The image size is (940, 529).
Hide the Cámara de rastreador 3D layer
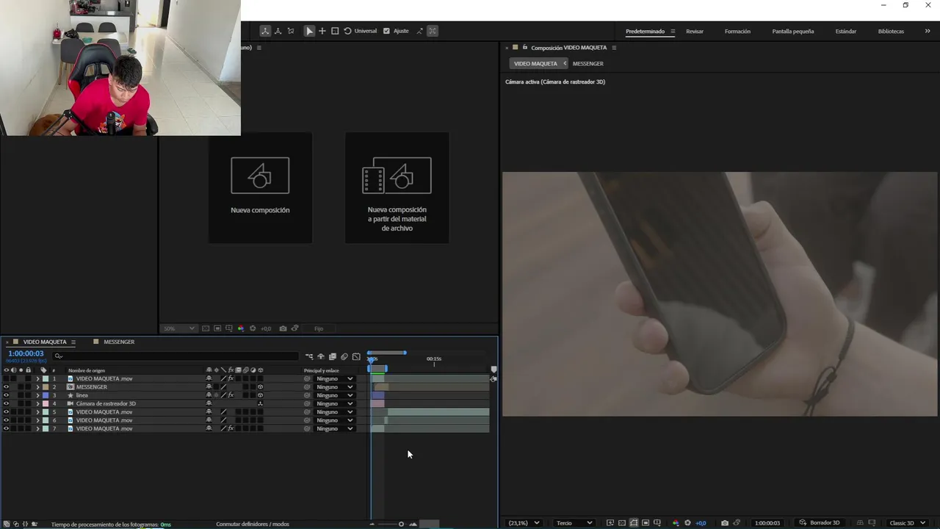pyautogui.click(x=7, y=403)
